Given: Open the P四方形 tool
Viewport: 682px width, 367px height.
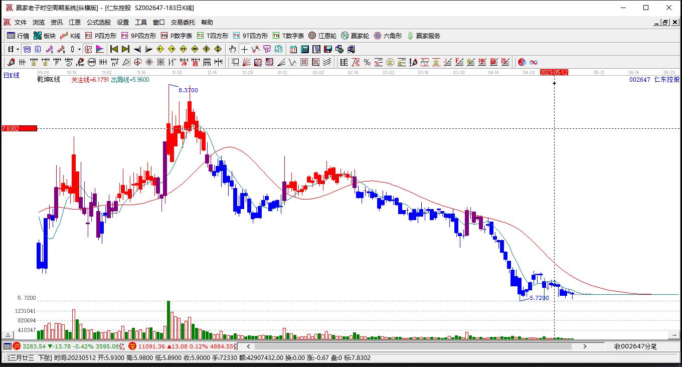Looking at the screenshot, I should click(101, 36).
